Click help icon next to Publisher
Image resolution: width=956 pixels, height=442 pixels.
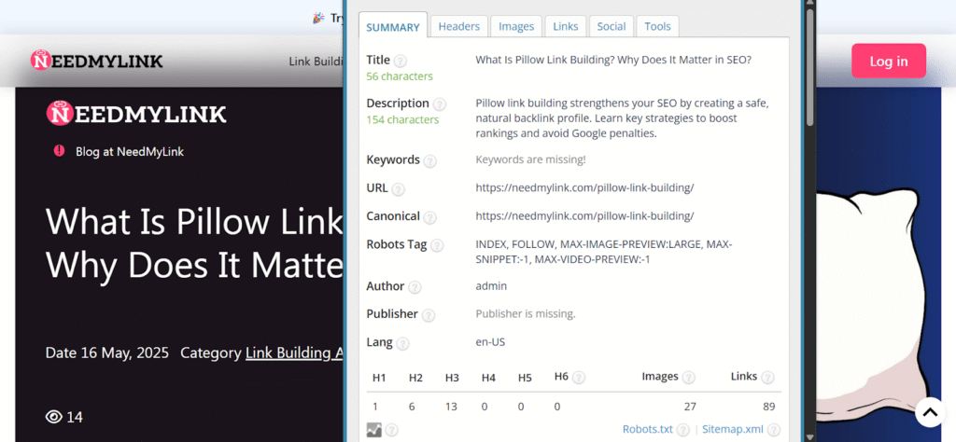click(429, 315)
